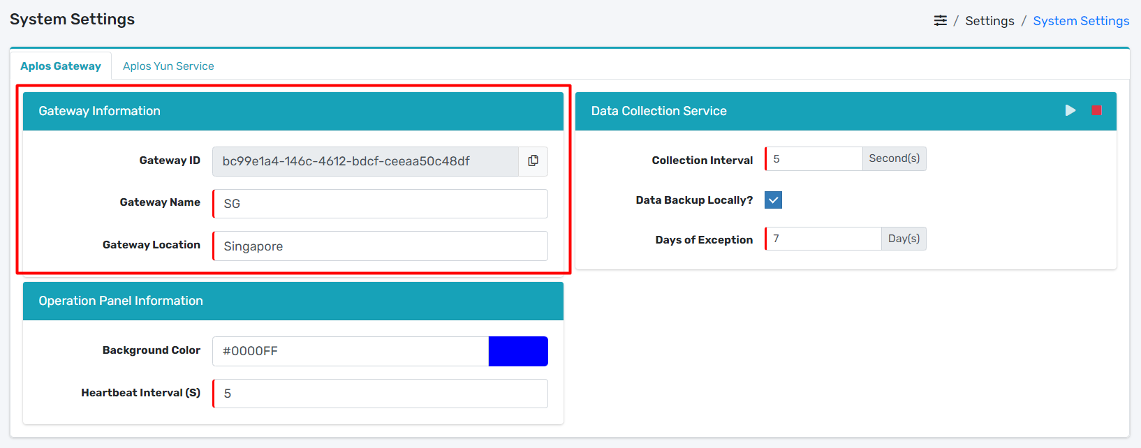Viewport: 1141px width, 448px height.
Task: Click the Data Collection Service header title
Action: tap(658, 111)
